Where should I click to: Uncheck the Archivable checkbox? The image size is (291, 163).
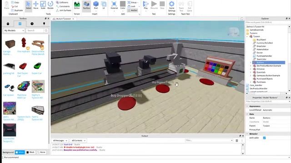tap(264, 138)
